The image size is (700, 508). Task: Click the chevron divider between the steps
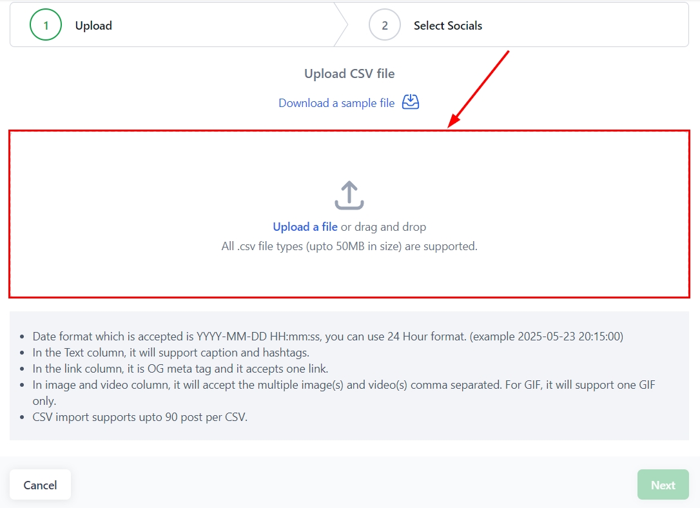pyautogui.click(x=341, y=26)
